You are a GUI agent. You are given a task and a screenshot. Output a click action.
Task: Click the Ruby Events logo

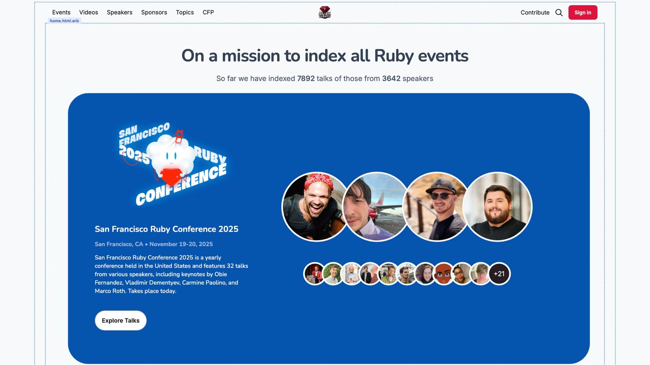(x=324, y=13)
